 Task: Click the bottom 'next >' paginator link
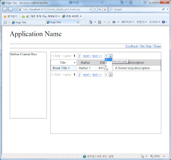pyautogui.click(x=87, y=74)
